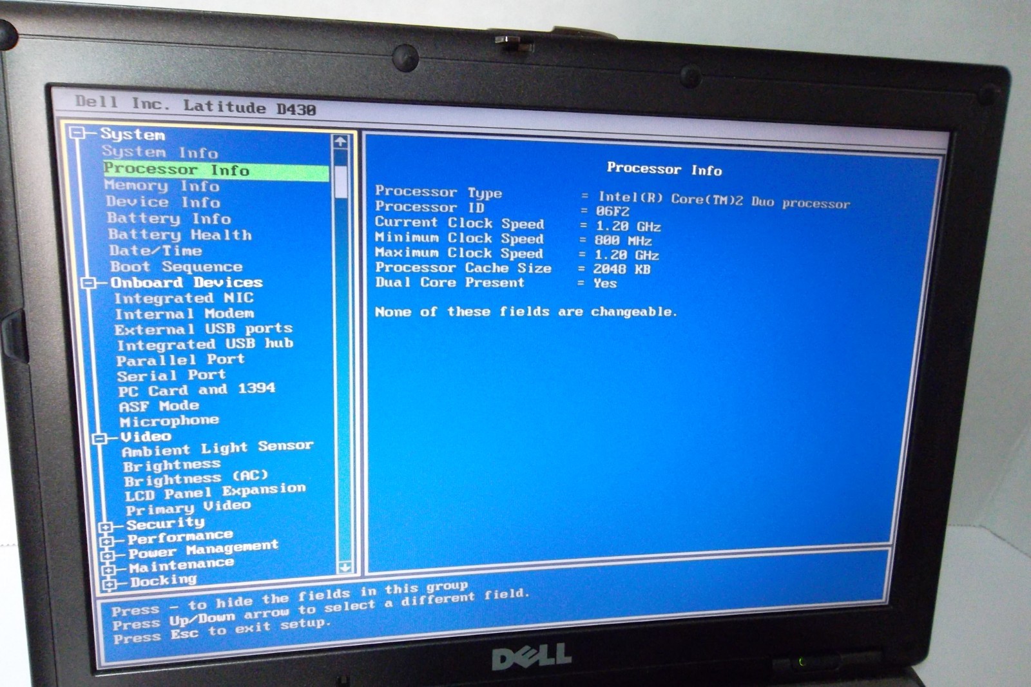The image size is (1031, 687).
Task: Click the 'Processor Cache Size' field label
Action: click(463, 267)
